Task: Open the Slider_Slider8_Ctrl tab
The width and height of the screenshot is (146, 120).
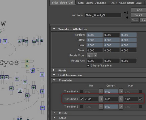Action: 62,3
